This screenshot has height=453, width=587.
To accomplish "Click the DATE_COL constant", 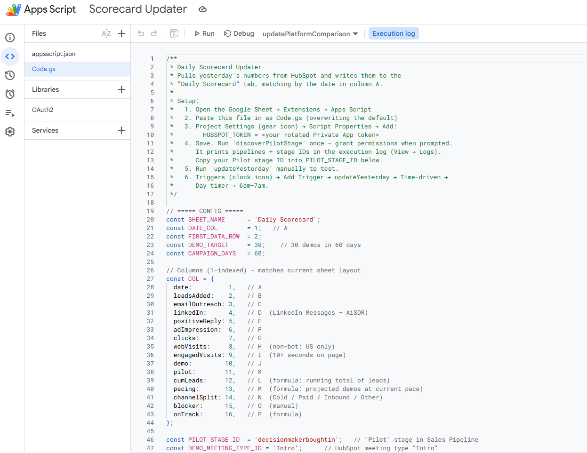I will 203,228.
